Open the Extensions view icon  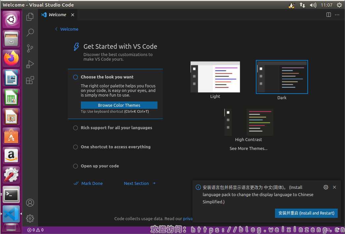pos(30,80)
